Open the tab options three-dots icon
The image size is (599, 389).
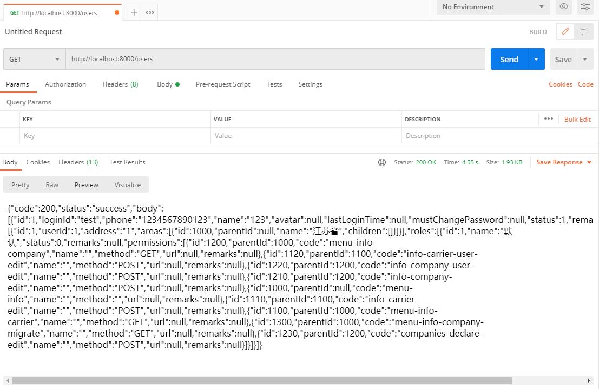click(150, 12)
